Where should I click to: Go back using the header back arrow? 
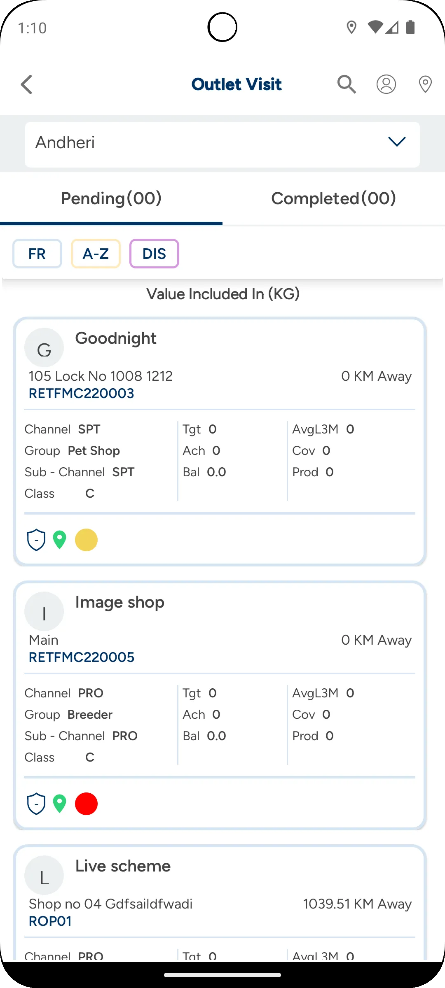(x=27, y=84)
